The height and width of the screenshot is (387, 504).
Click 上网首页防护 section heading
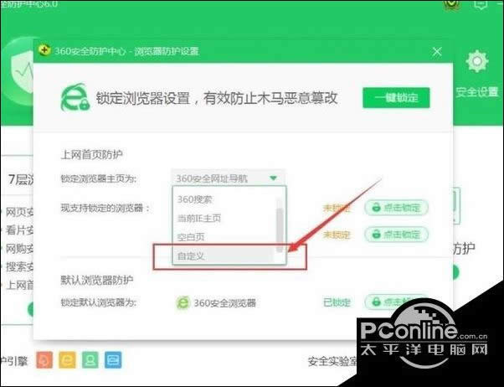click(x=91, y=155)
